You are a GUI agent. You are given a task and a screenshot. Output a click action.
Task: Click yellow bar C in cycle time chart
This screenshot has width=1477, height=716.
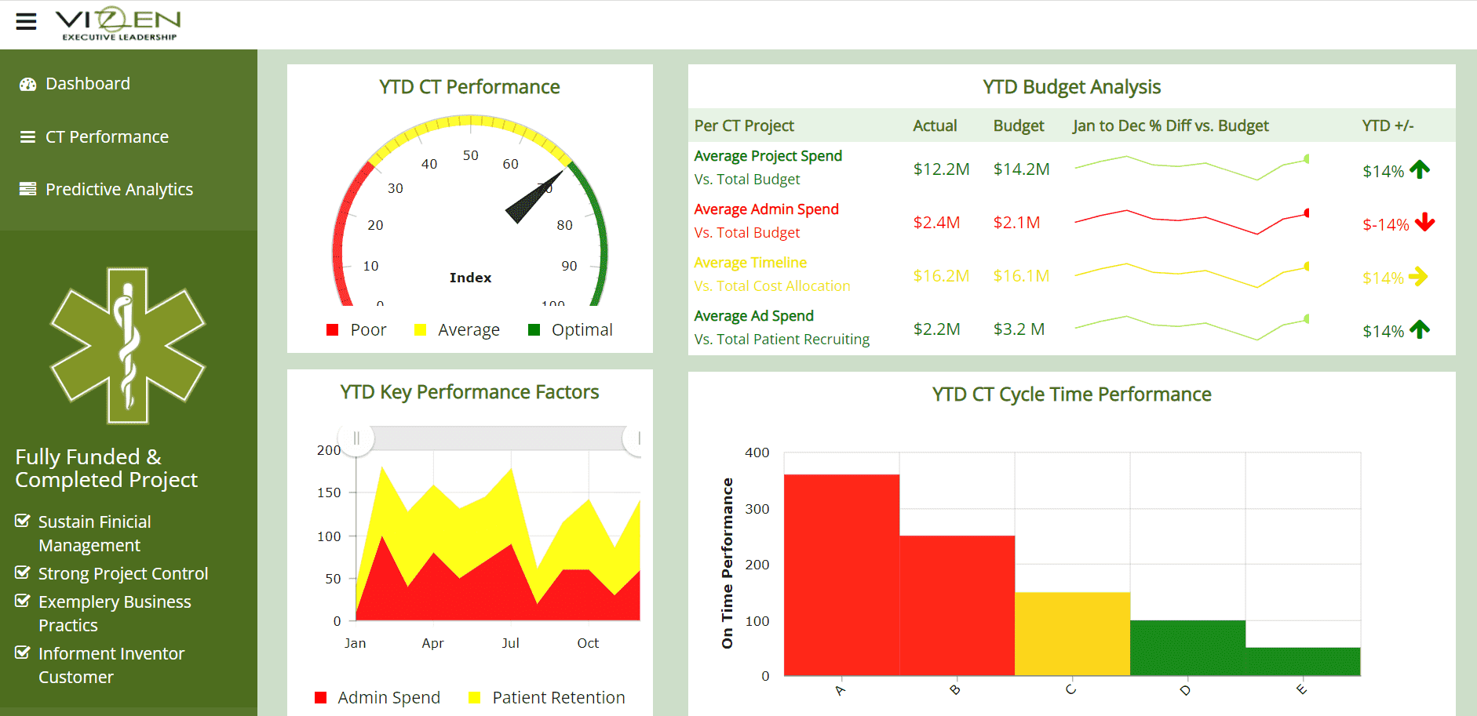(x=1072, y=634)
